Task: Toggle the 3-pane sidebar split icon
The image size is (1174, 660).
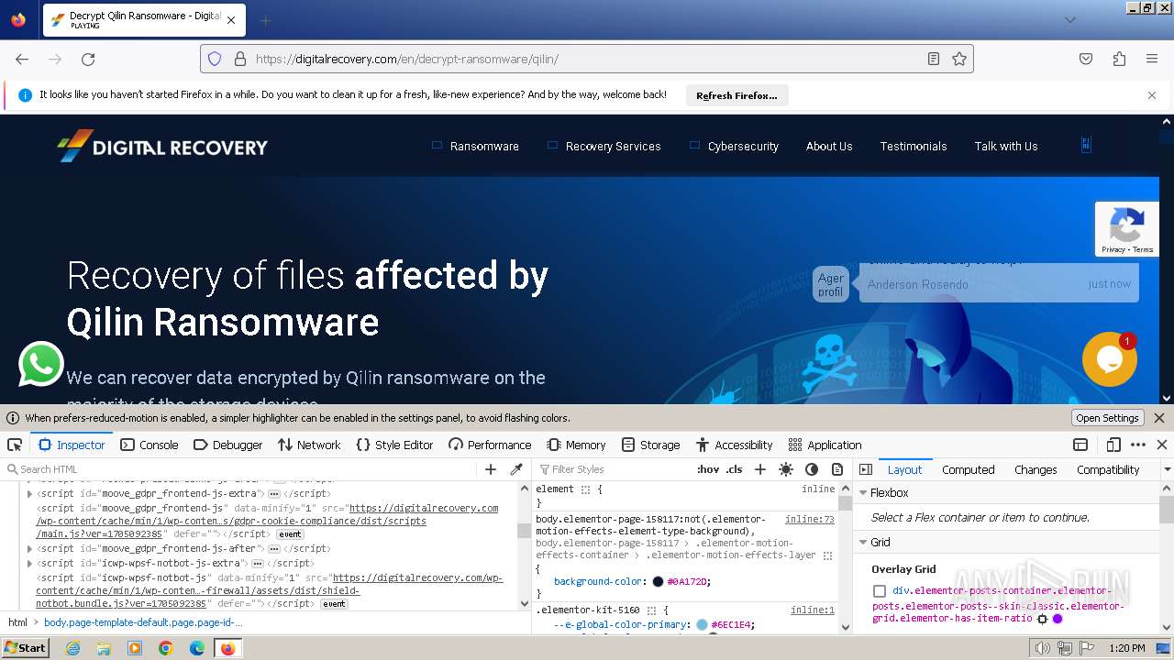Action: click(x=866, y=469)
